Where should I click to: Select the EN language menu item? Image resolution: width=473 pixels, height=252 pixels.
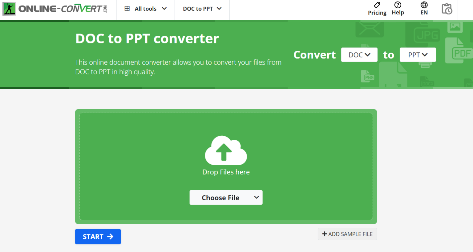pyautogui.click(x=424, y=12)
